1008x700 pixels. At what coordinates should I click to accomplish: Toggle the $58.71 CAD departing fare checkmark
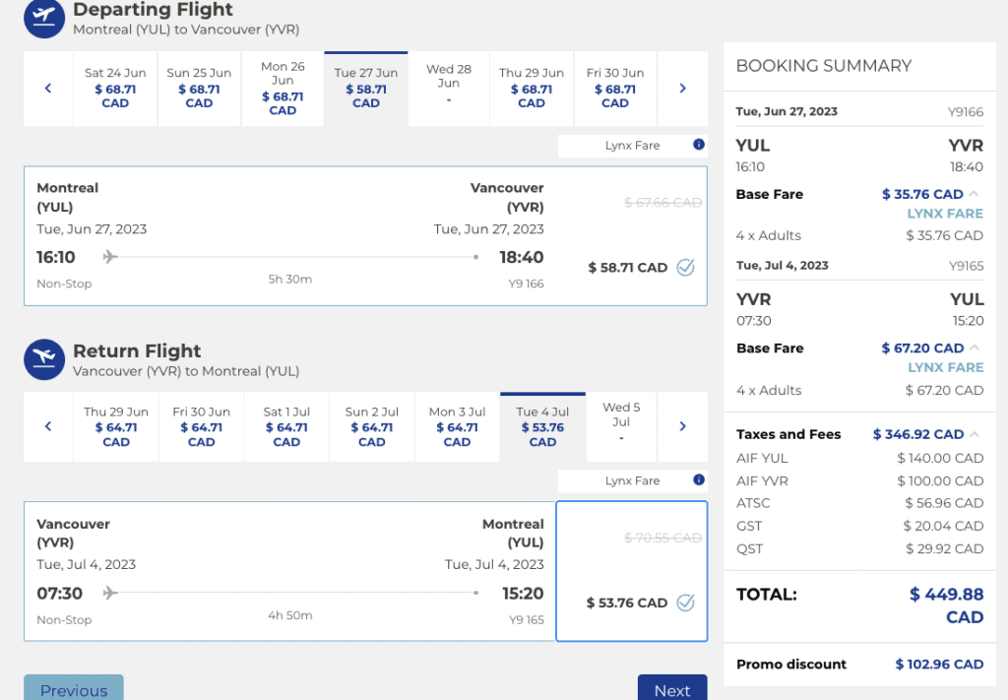685,267
